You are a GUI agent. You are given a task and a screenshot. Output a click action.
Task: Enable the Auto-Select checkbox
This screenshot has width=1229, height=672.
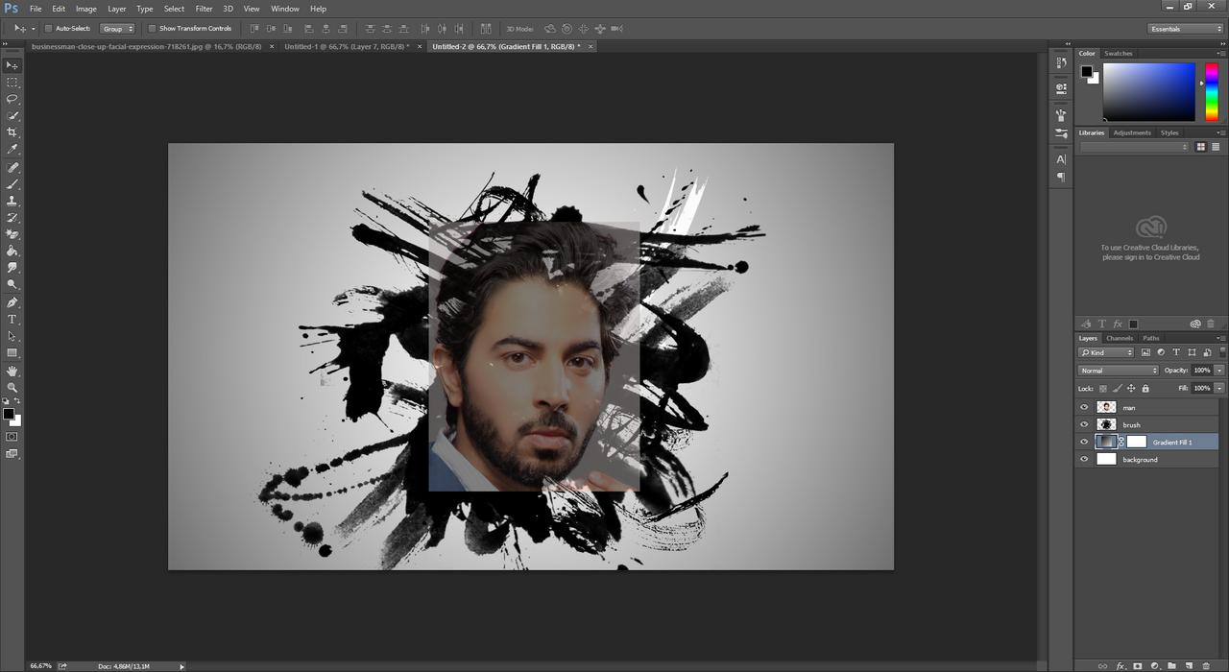[x=49, y=29]
